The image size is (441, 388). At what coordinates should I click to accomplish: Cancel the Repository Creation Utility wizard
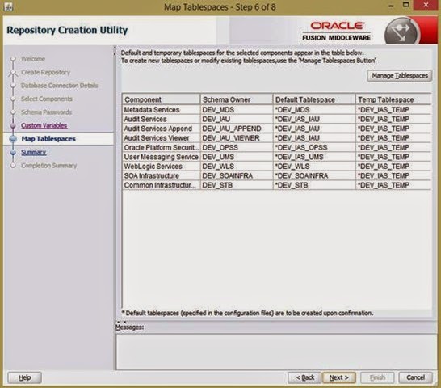click(415, 377)
